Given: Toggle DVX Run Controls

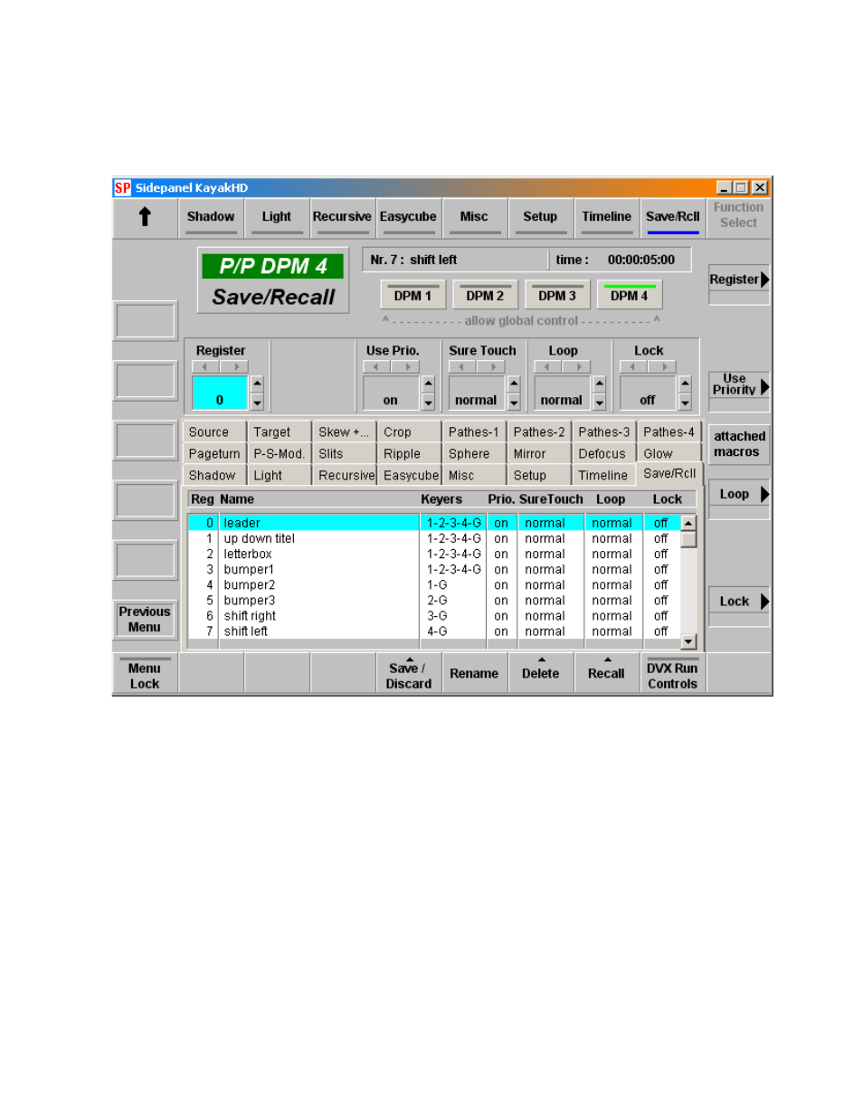Looking at the screenshot, I should (673, 673).
